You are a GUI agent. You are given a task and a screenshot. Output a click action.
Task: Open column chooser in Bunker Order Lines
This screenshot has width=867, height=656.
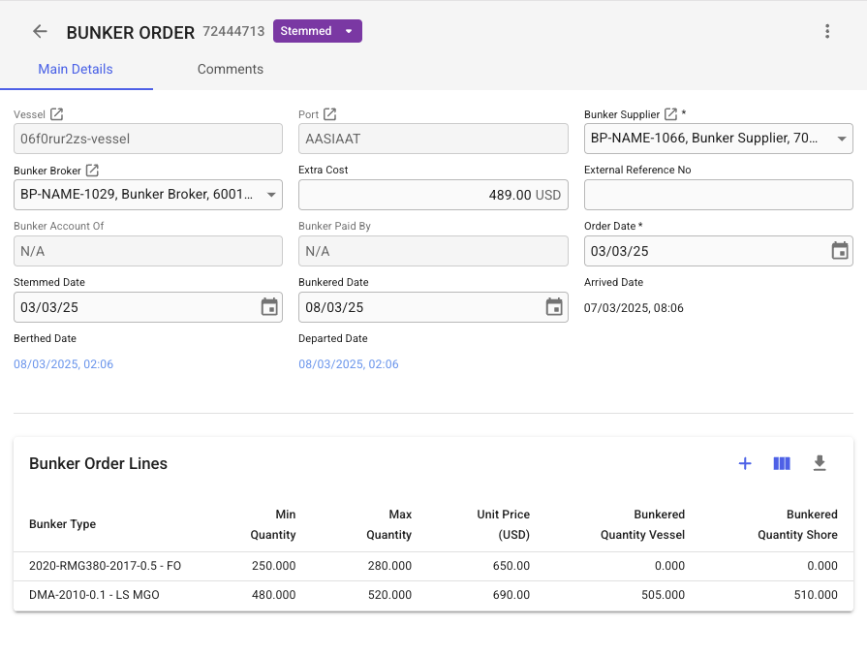point(782,463)
